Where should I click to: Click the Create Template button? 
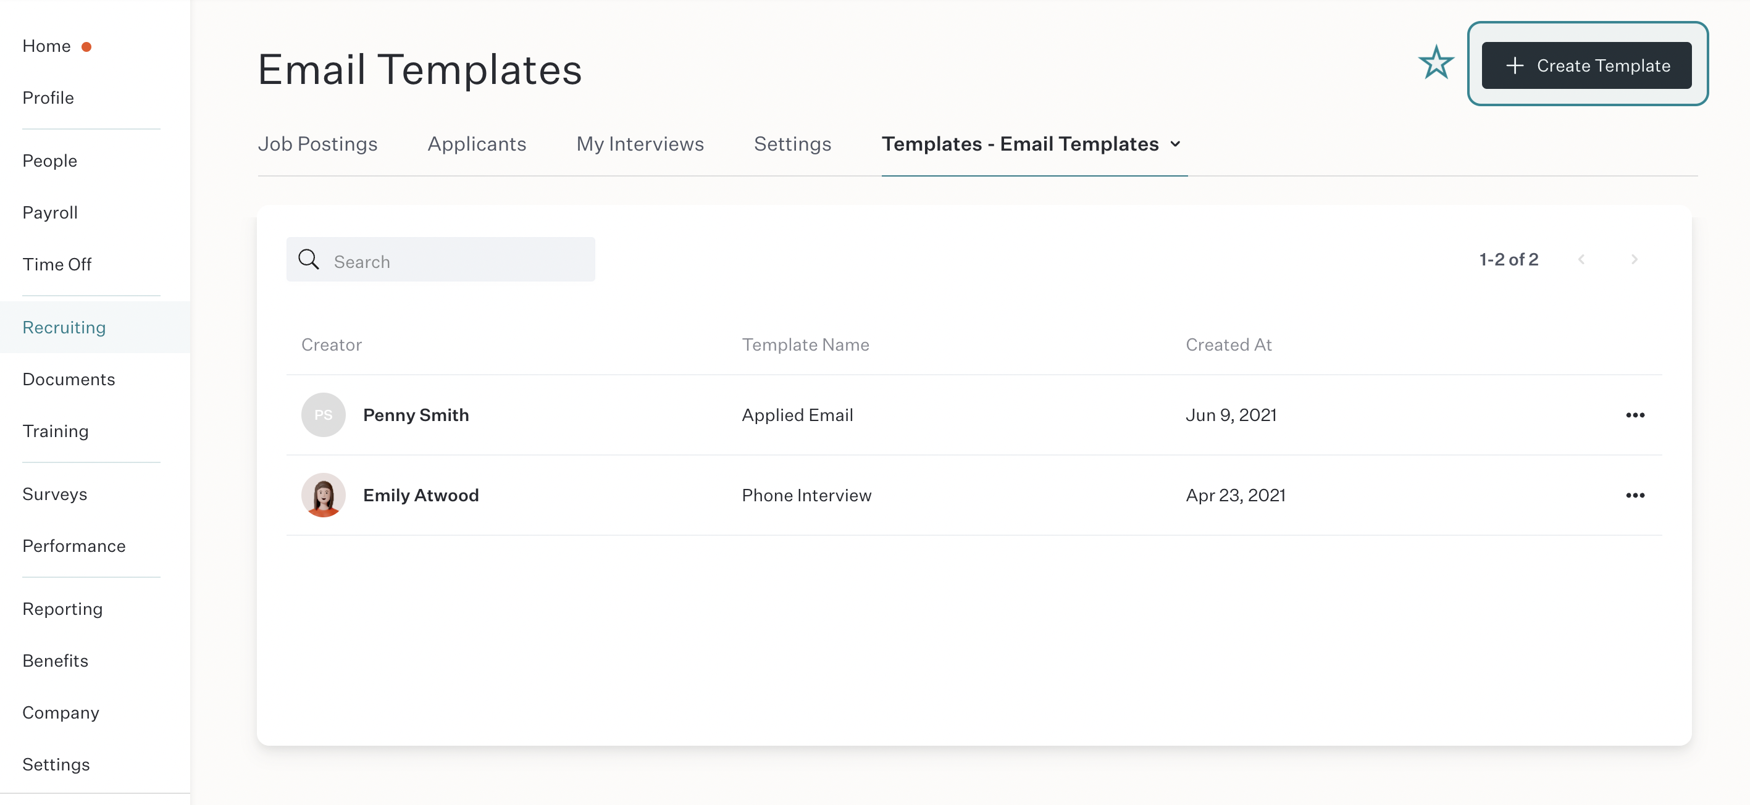[1586, 65]
